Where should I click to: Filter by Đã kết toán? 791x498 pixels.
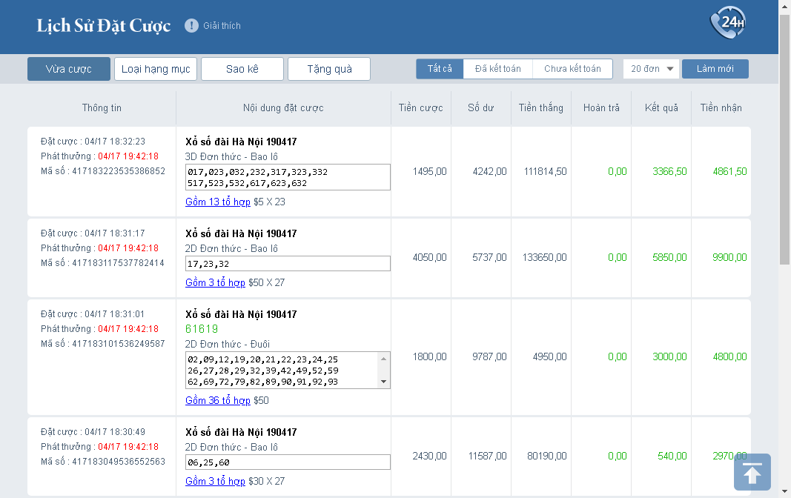(497, 69)
